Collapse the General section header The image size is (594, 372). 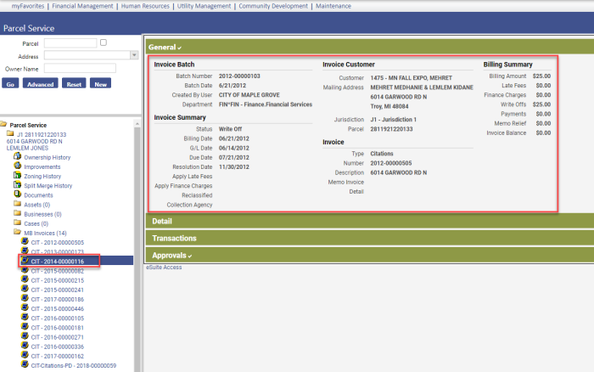tap(369, 47)
